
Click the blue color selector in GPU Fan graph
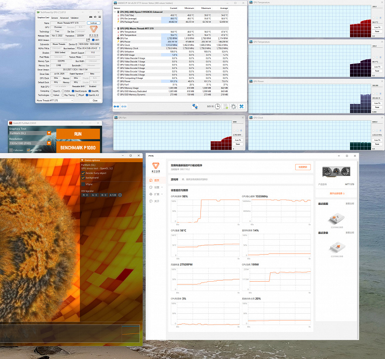[x=241, y=131]
